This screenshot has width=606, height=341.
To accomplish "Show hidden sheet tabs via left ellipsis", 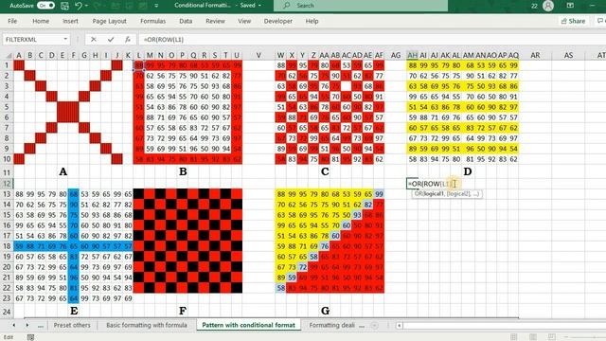I will pyautogui.click(x=40, y=325).
